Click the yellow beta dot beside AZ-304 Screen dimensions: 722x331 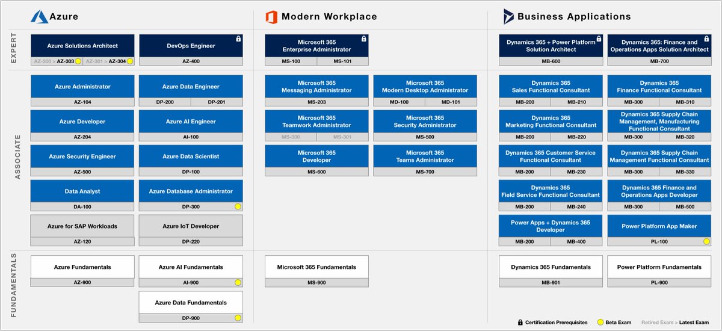[129, 61]
